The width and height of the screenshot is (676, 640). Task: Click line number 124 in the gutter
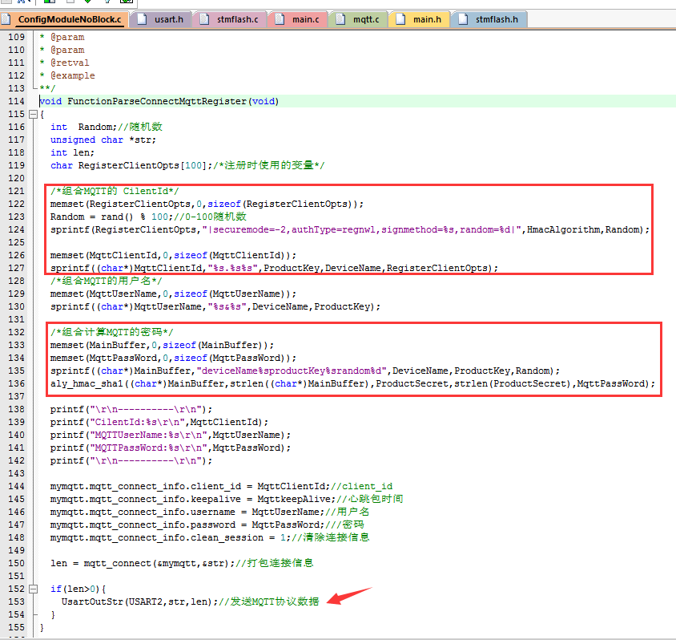click(16, 229)
